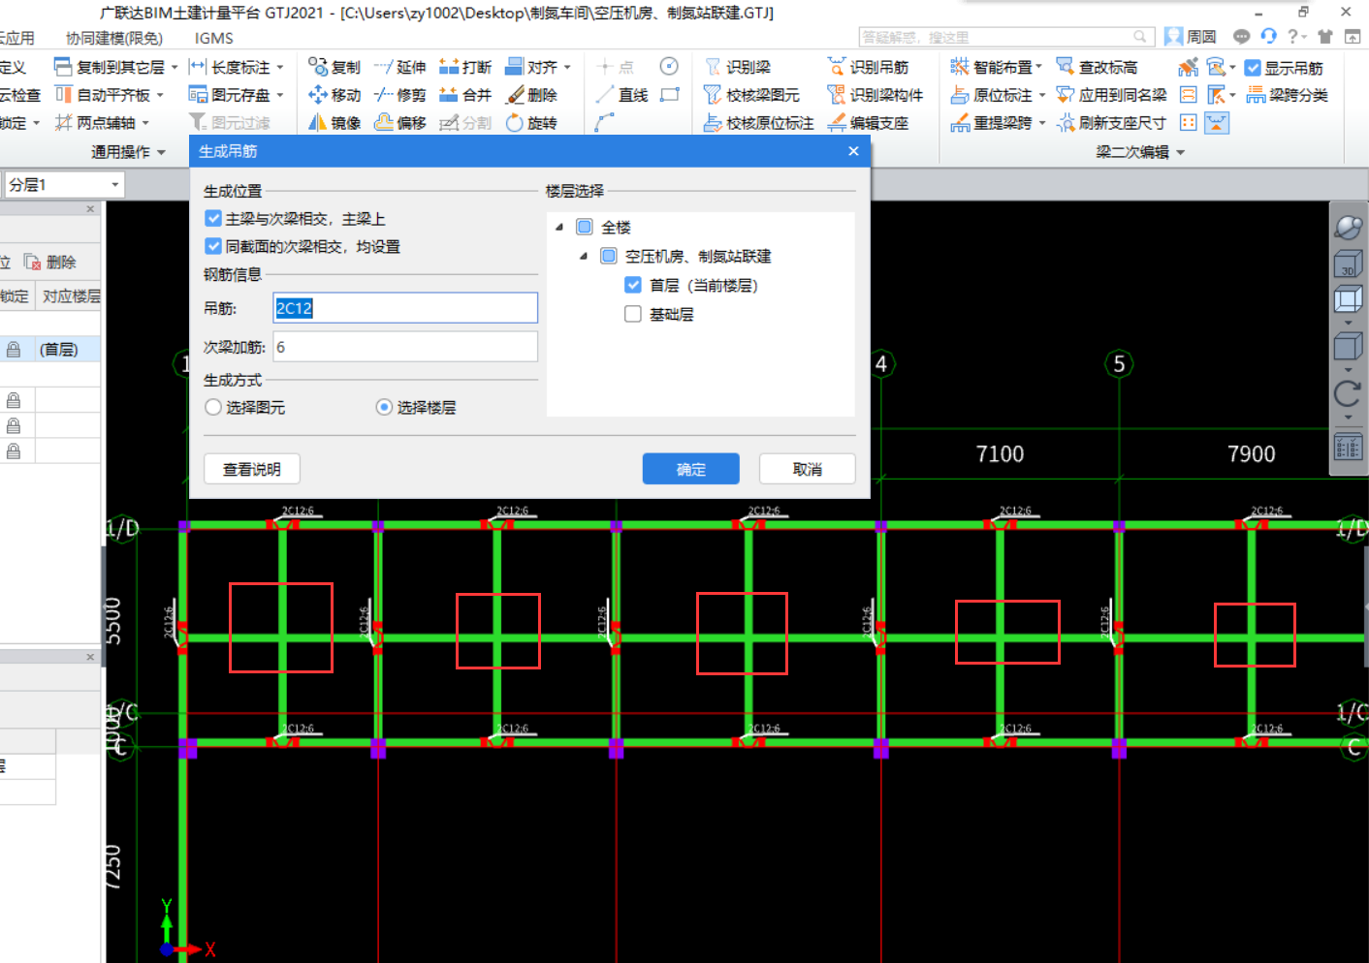Image resolution: width=1369 pixels, height=963 pixels.
Task: Click the 吊筋 input field
Action: pos(405,308)
